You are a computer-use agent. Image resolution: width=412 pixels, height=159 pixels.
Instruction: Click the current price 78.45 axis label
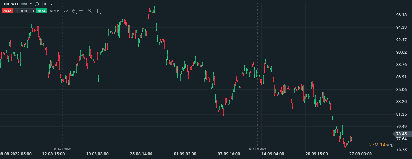click(x=401, y=134)
